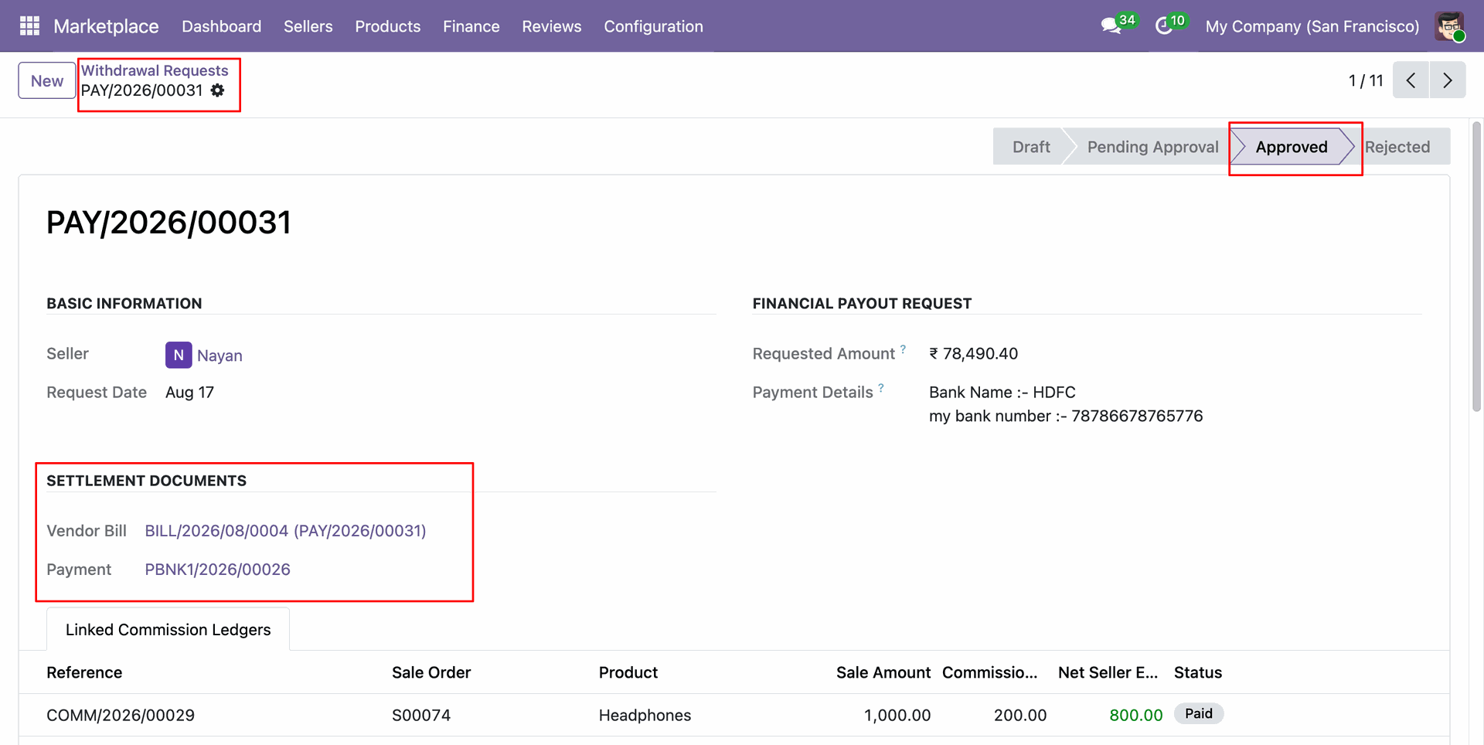Screen dimensions: 1484x745
Task: Switch to Linked Commission Ledgers tab
Action: click(x=168, y=630)
